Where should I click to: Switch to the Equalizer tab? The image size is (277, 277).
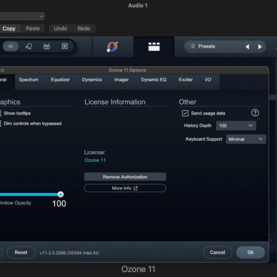pos(60,80)
